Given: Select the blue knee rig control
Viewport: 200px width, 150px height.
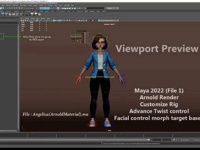Looking at the screenshot, I should (107, 100).
